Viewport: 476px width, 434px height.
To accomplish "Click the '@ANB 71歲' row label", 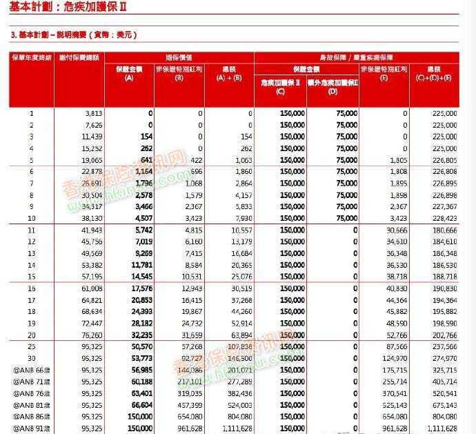I will tap(32, 382).
